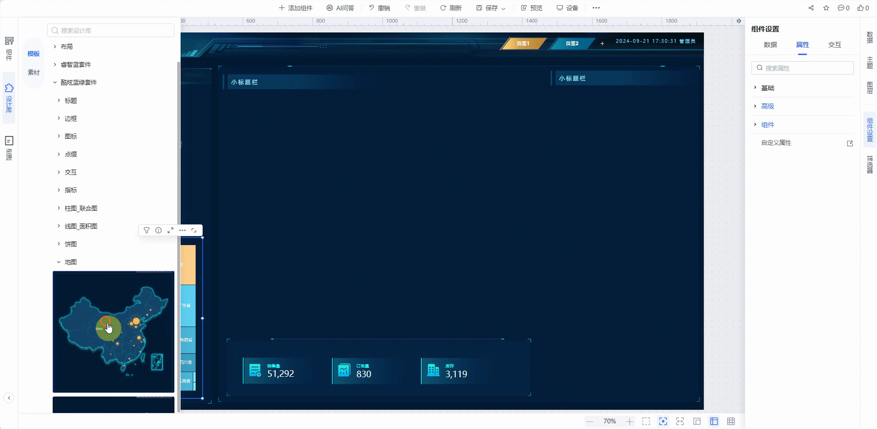Expand the 标题 category
This screenshot has width=877, height=429.
click(x=59, y=101)
